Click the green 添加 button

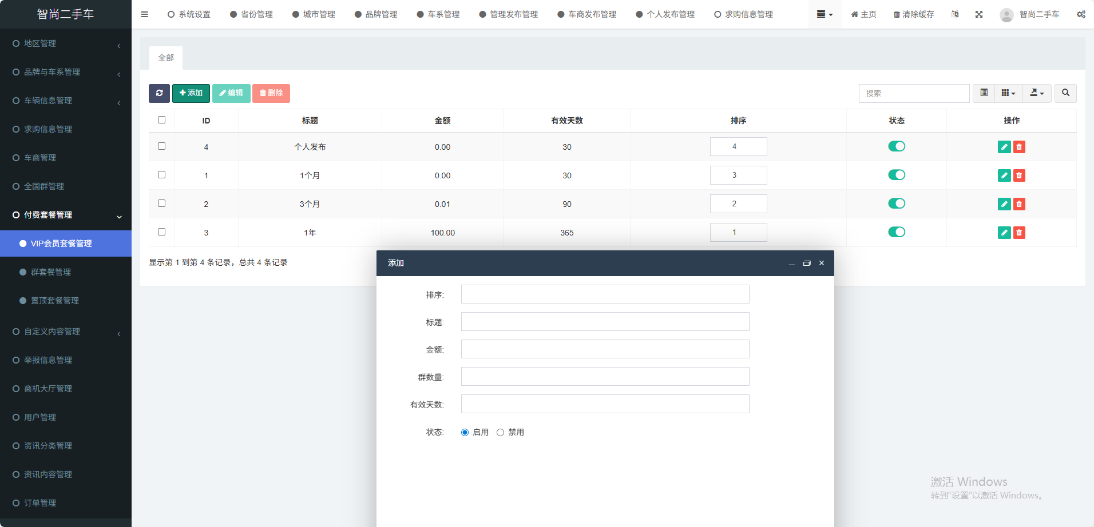click(x=191, y=93)
